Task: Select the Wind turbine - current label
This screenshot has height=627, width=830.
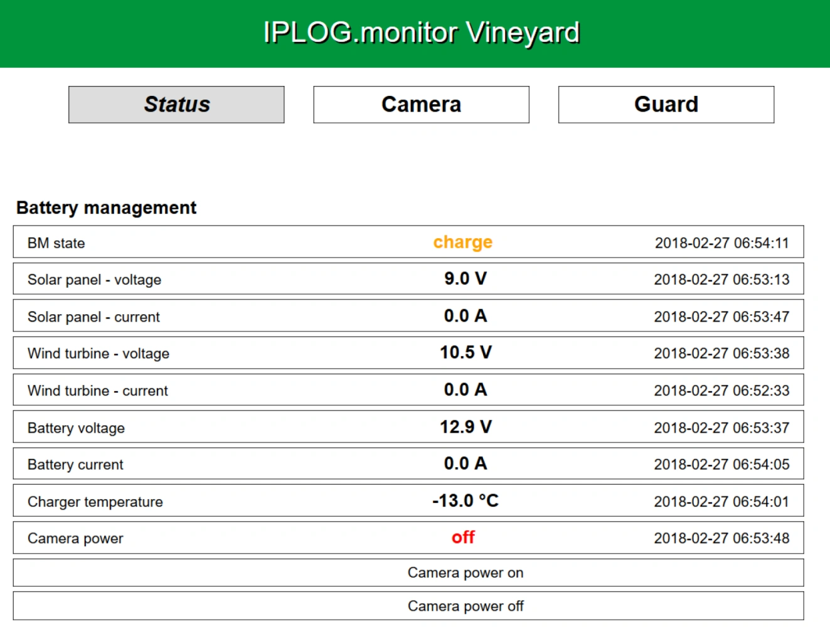Action: point(98,391)
